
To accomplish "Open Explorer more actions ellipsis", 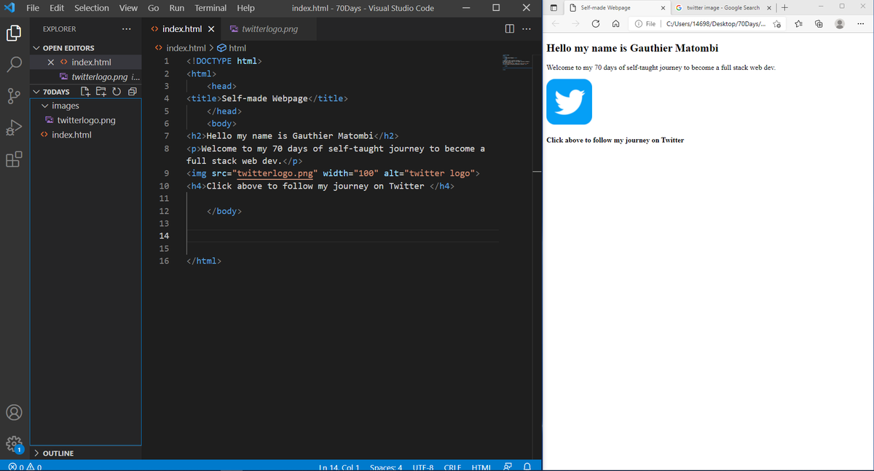I will click(127, 29).
